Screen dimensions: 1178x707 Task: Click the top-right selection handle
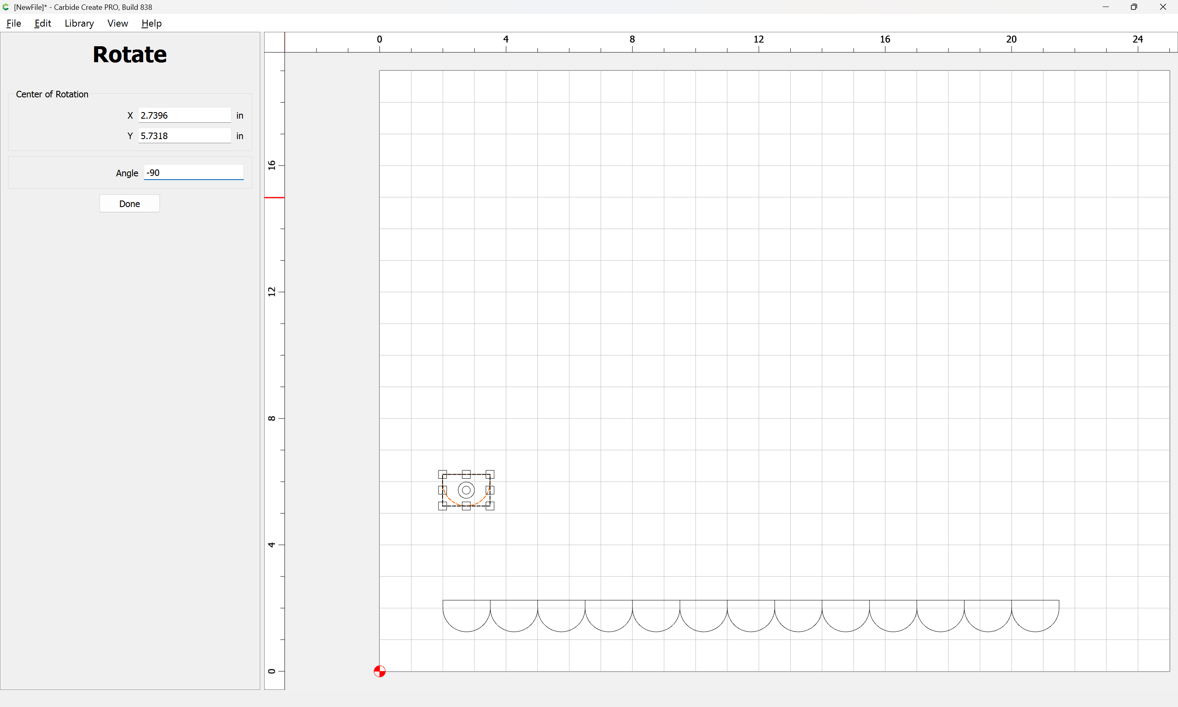[x=490, y=474]
